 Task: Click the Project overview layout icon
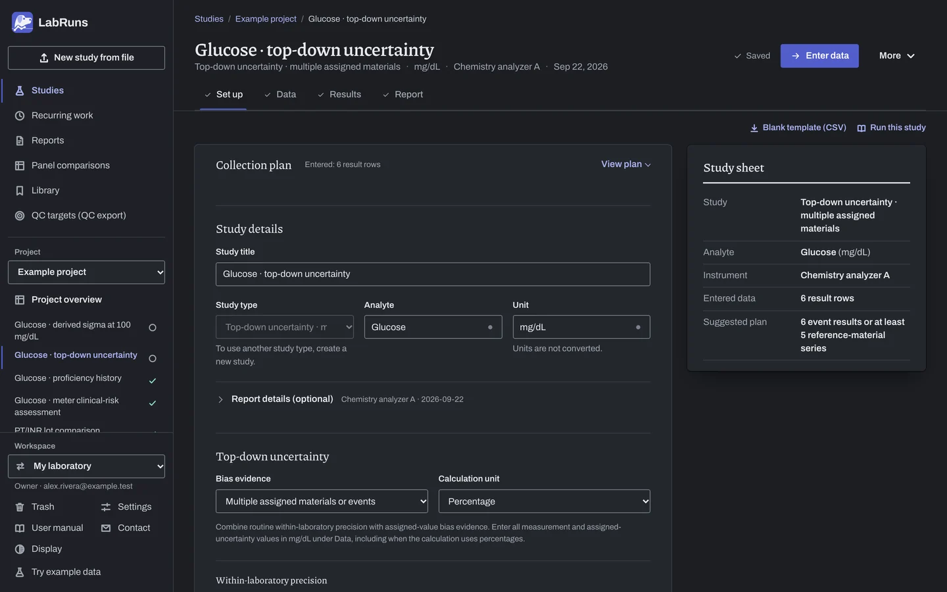click(x=20, y=300)
